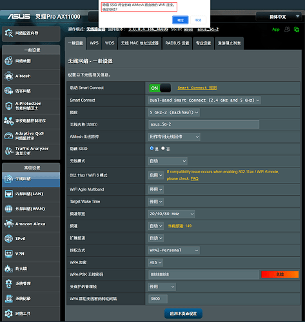
Task: Click the 应用本页面设置 apply button
Action: point(183,314)
